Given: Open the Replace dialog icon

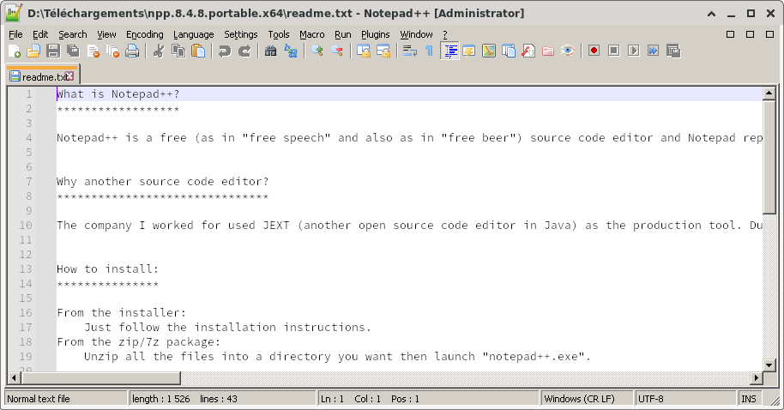Looking at the screenshot, I should [x=291, y=51].
